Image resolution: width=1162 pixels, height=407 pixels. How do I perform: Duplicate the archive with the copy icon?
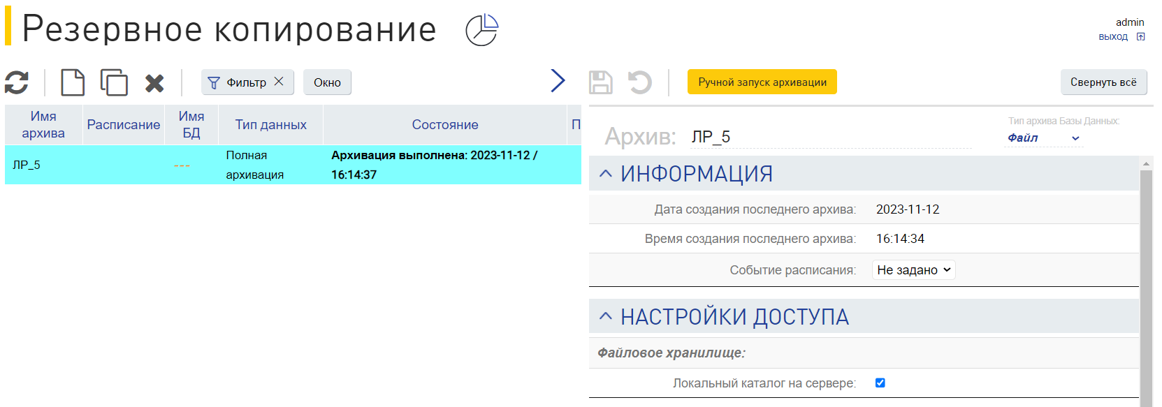coord(114,82)
